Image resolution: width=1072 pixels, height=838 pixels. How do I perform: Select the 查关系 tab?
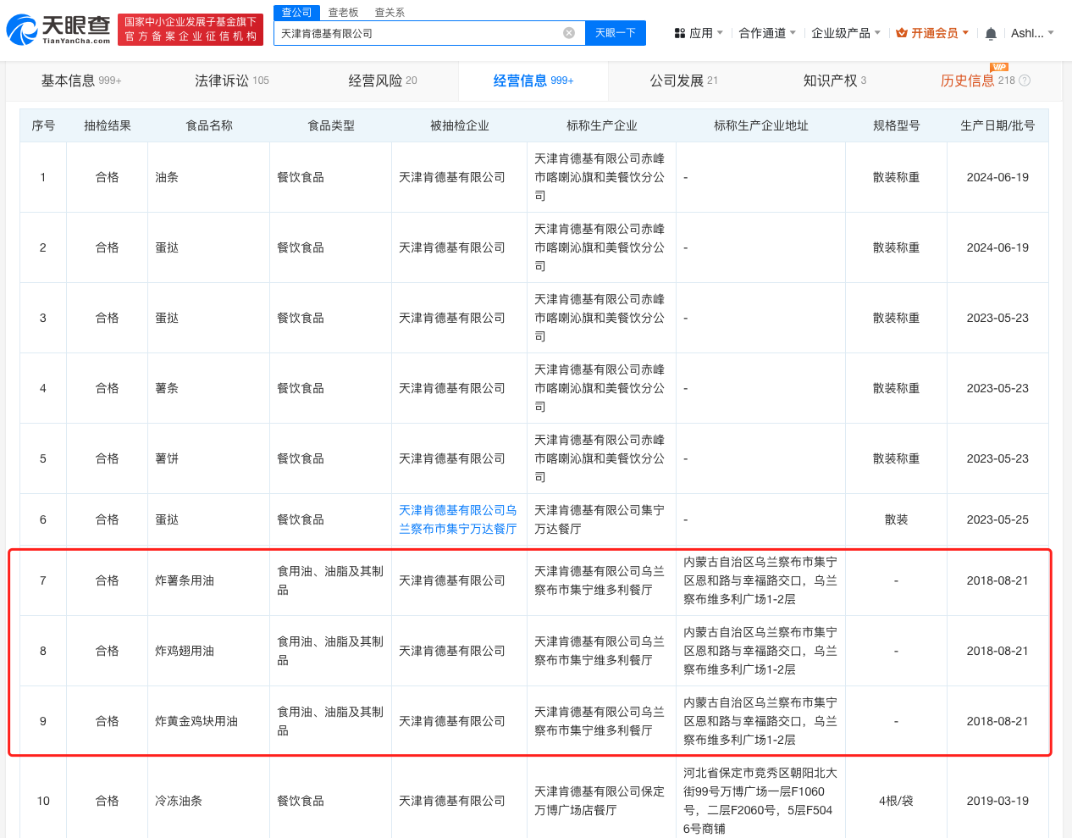[x=391, y=12]
